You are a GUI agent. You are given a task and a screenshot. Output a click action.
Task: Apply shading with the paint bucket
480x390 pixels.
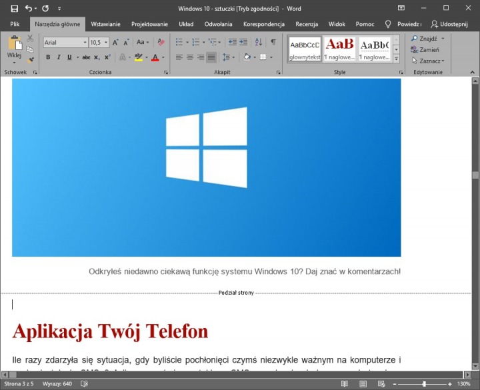247,57
